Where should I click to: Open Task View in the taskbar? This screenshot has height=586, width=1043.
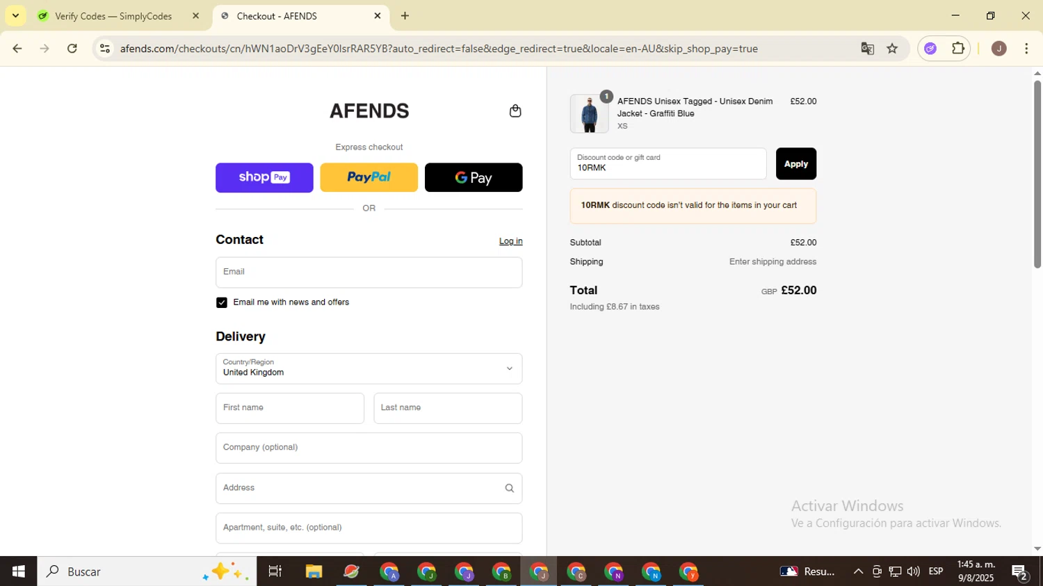tap(275, 571)
